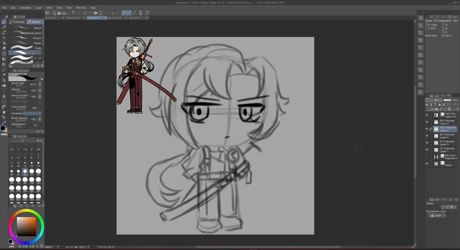Expand the Hardness options arrow

coord(40,113)
